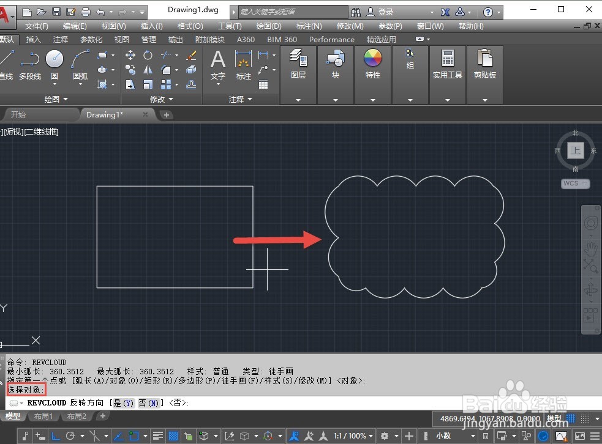Activate the Rectangular Array tool
This screenshot has width=602, height=444.
[166, 84]
